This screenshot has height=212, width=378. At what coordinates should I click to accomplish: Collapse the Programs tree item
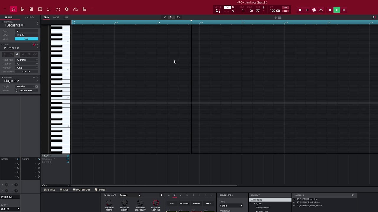250,203
